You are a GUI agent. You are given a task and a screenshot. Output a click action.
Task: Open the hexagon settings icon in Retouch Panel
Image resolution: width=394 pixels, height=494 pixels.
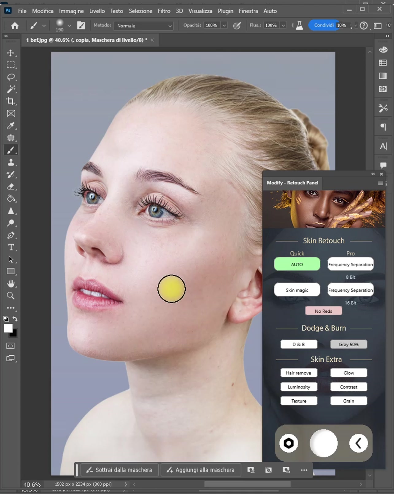[x=288, y=443]
